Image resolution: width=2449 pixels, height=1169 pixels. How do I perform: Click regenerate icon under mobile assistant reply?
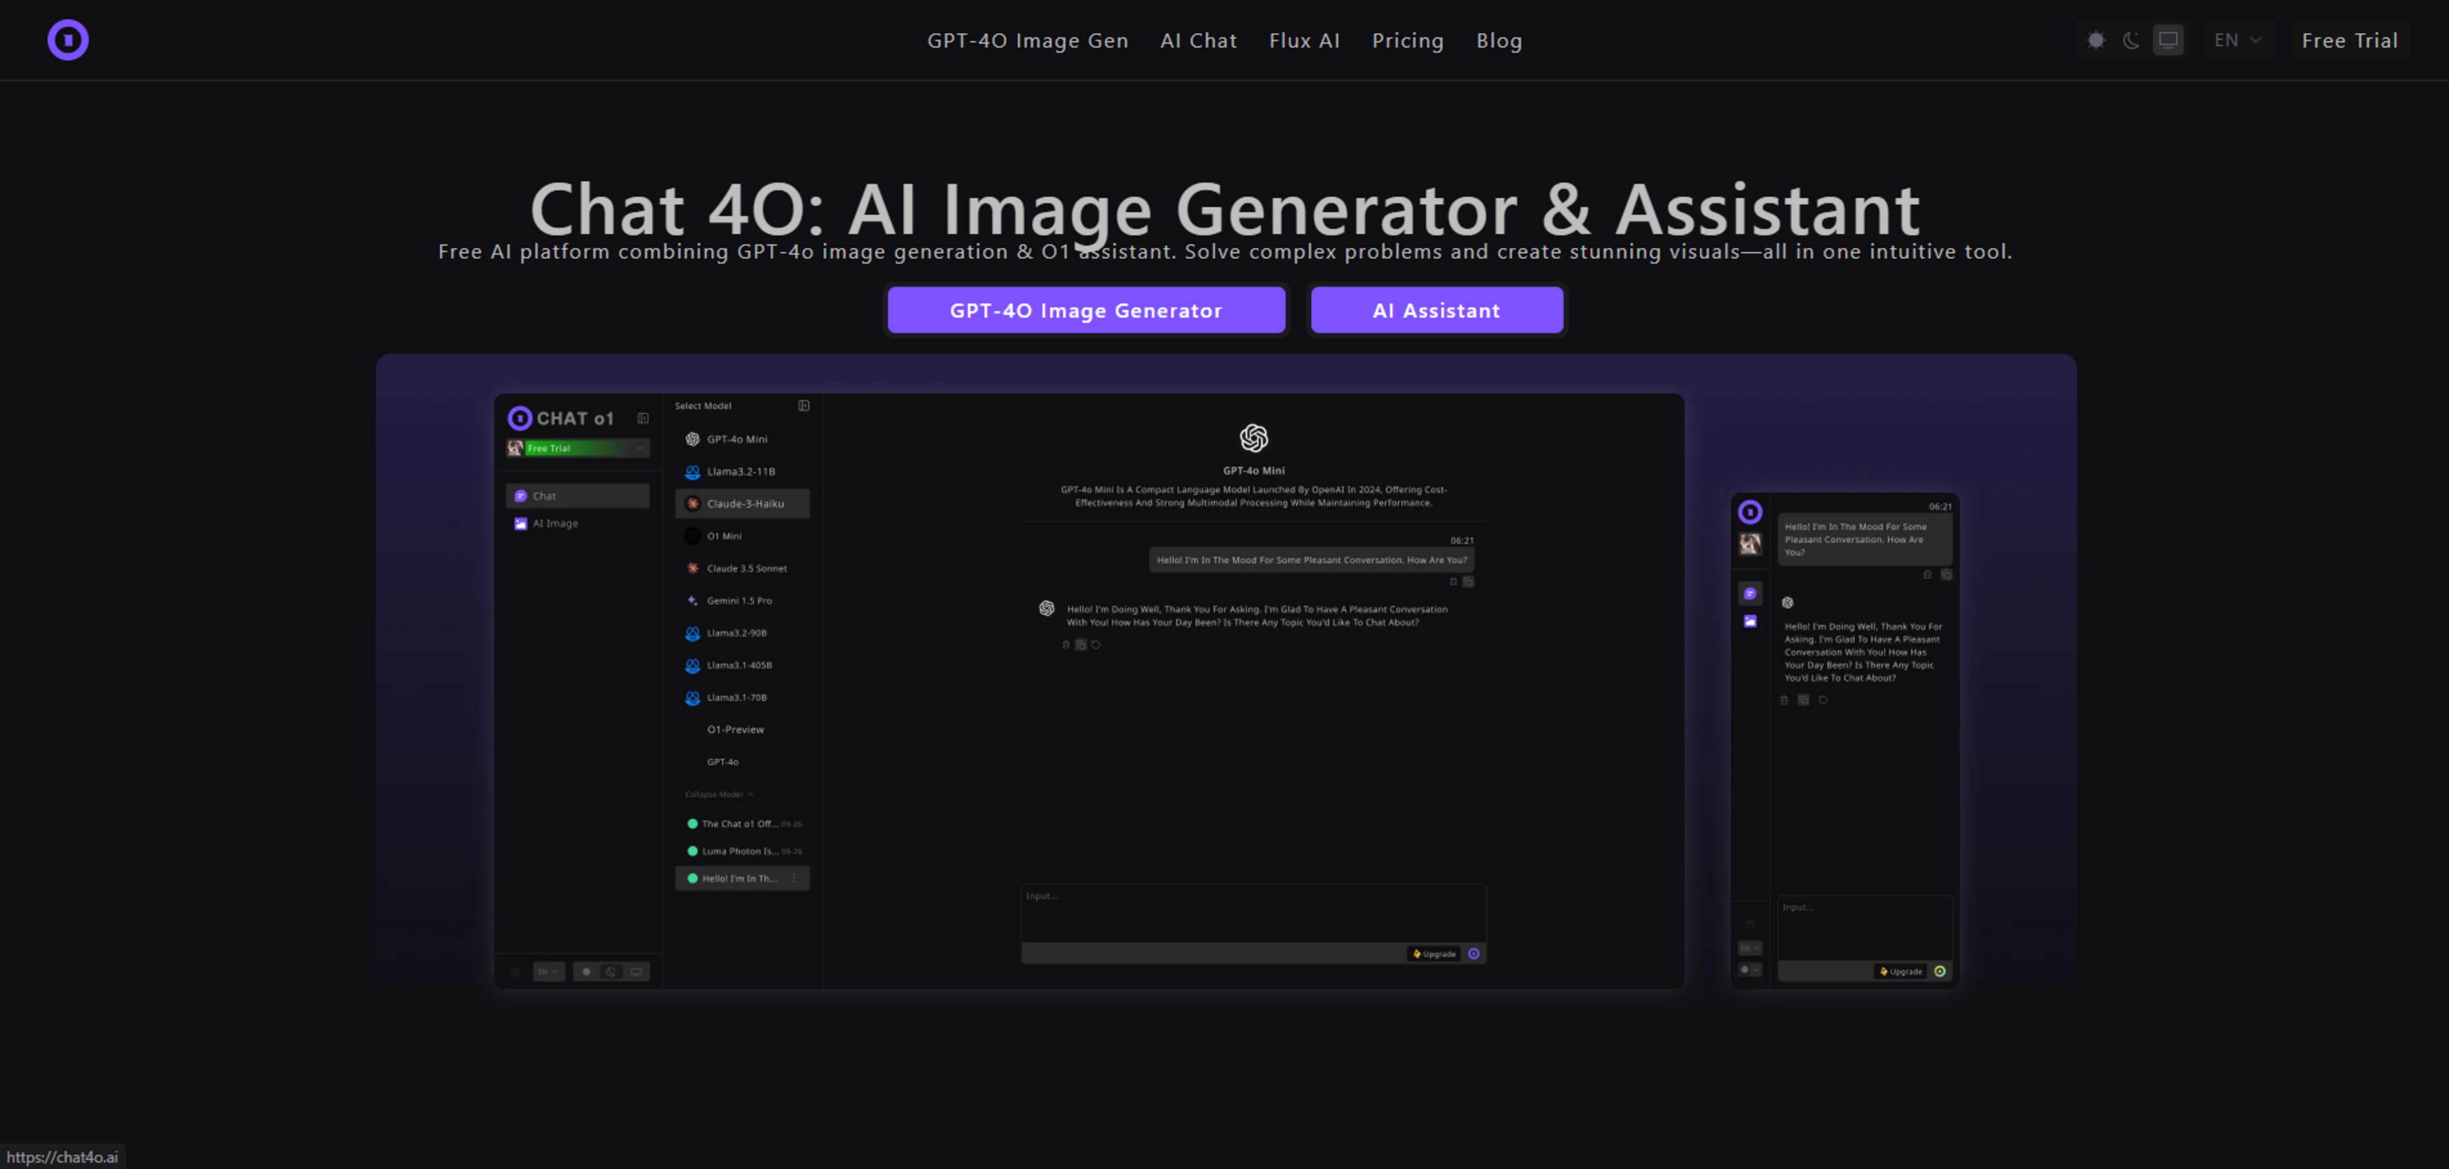1823,701
